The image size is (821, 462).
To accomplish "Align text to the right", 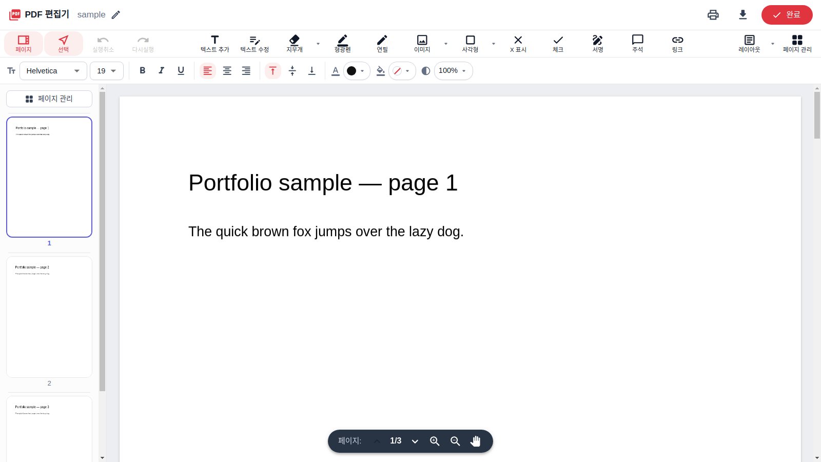I will click(x=246, y=71).
